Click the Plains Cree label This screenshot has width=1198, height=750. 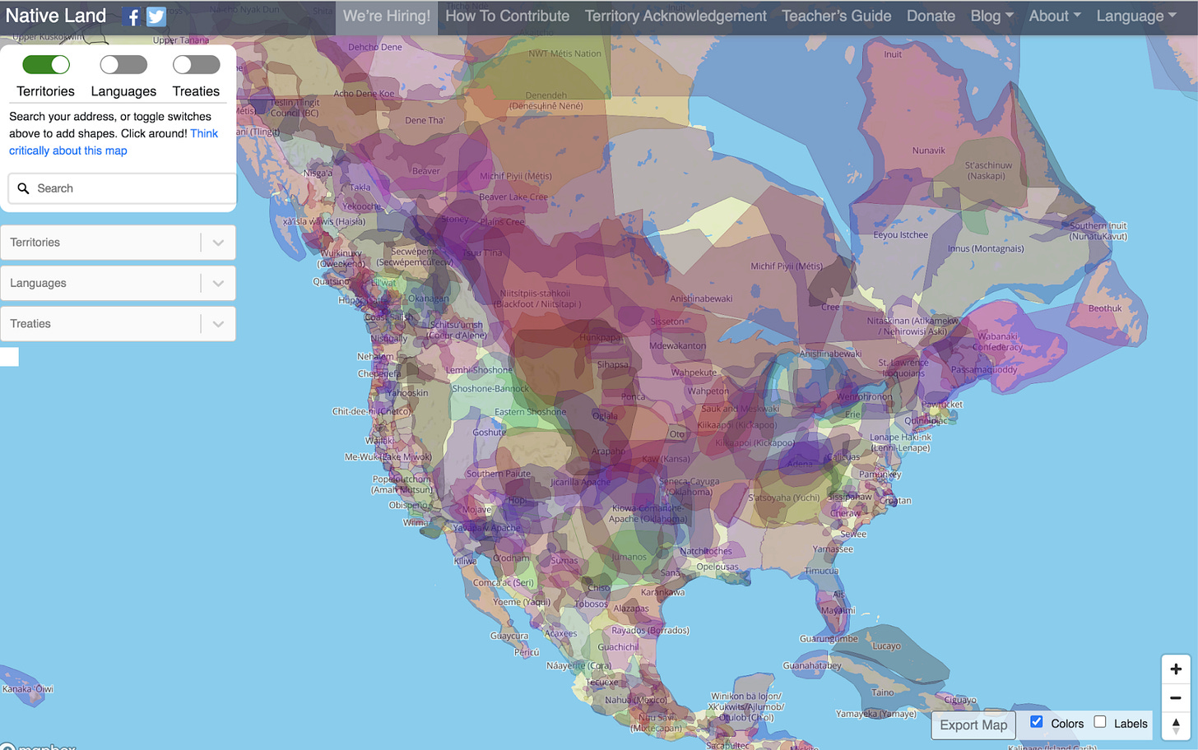point(502,222)
